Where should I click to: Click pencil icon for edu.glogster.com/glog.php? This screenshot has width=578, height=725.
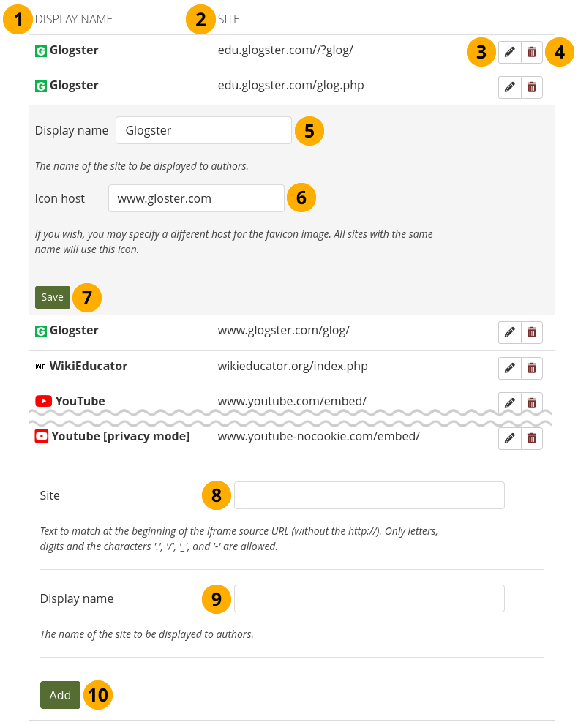tap(510, 87)
